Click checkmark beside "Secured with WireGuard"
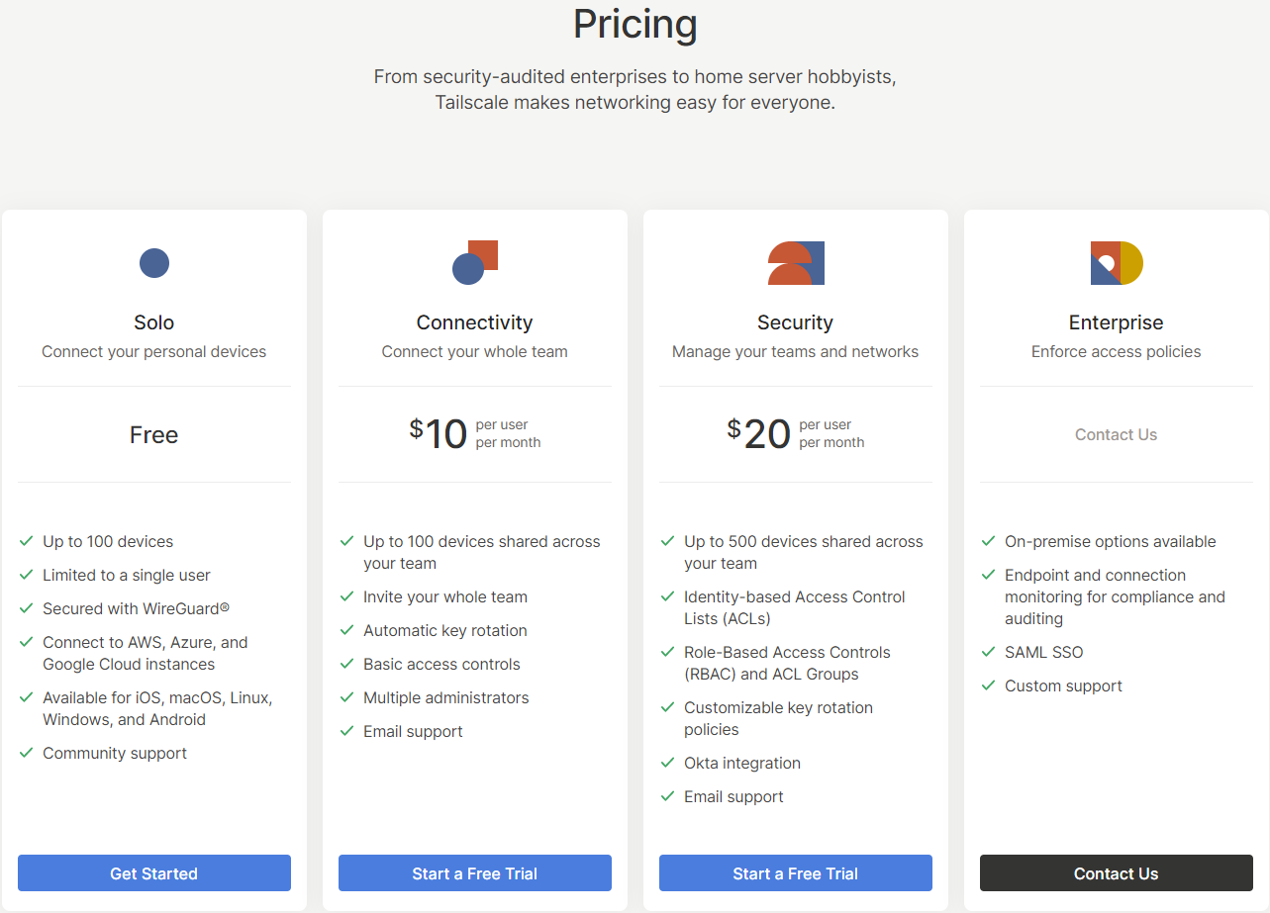 pos(27,608)
